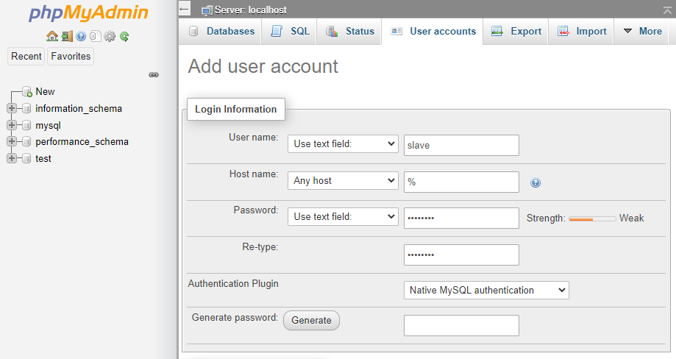
Task: Expand the performance_schema tree node
Action: click(x=12, y=141)
